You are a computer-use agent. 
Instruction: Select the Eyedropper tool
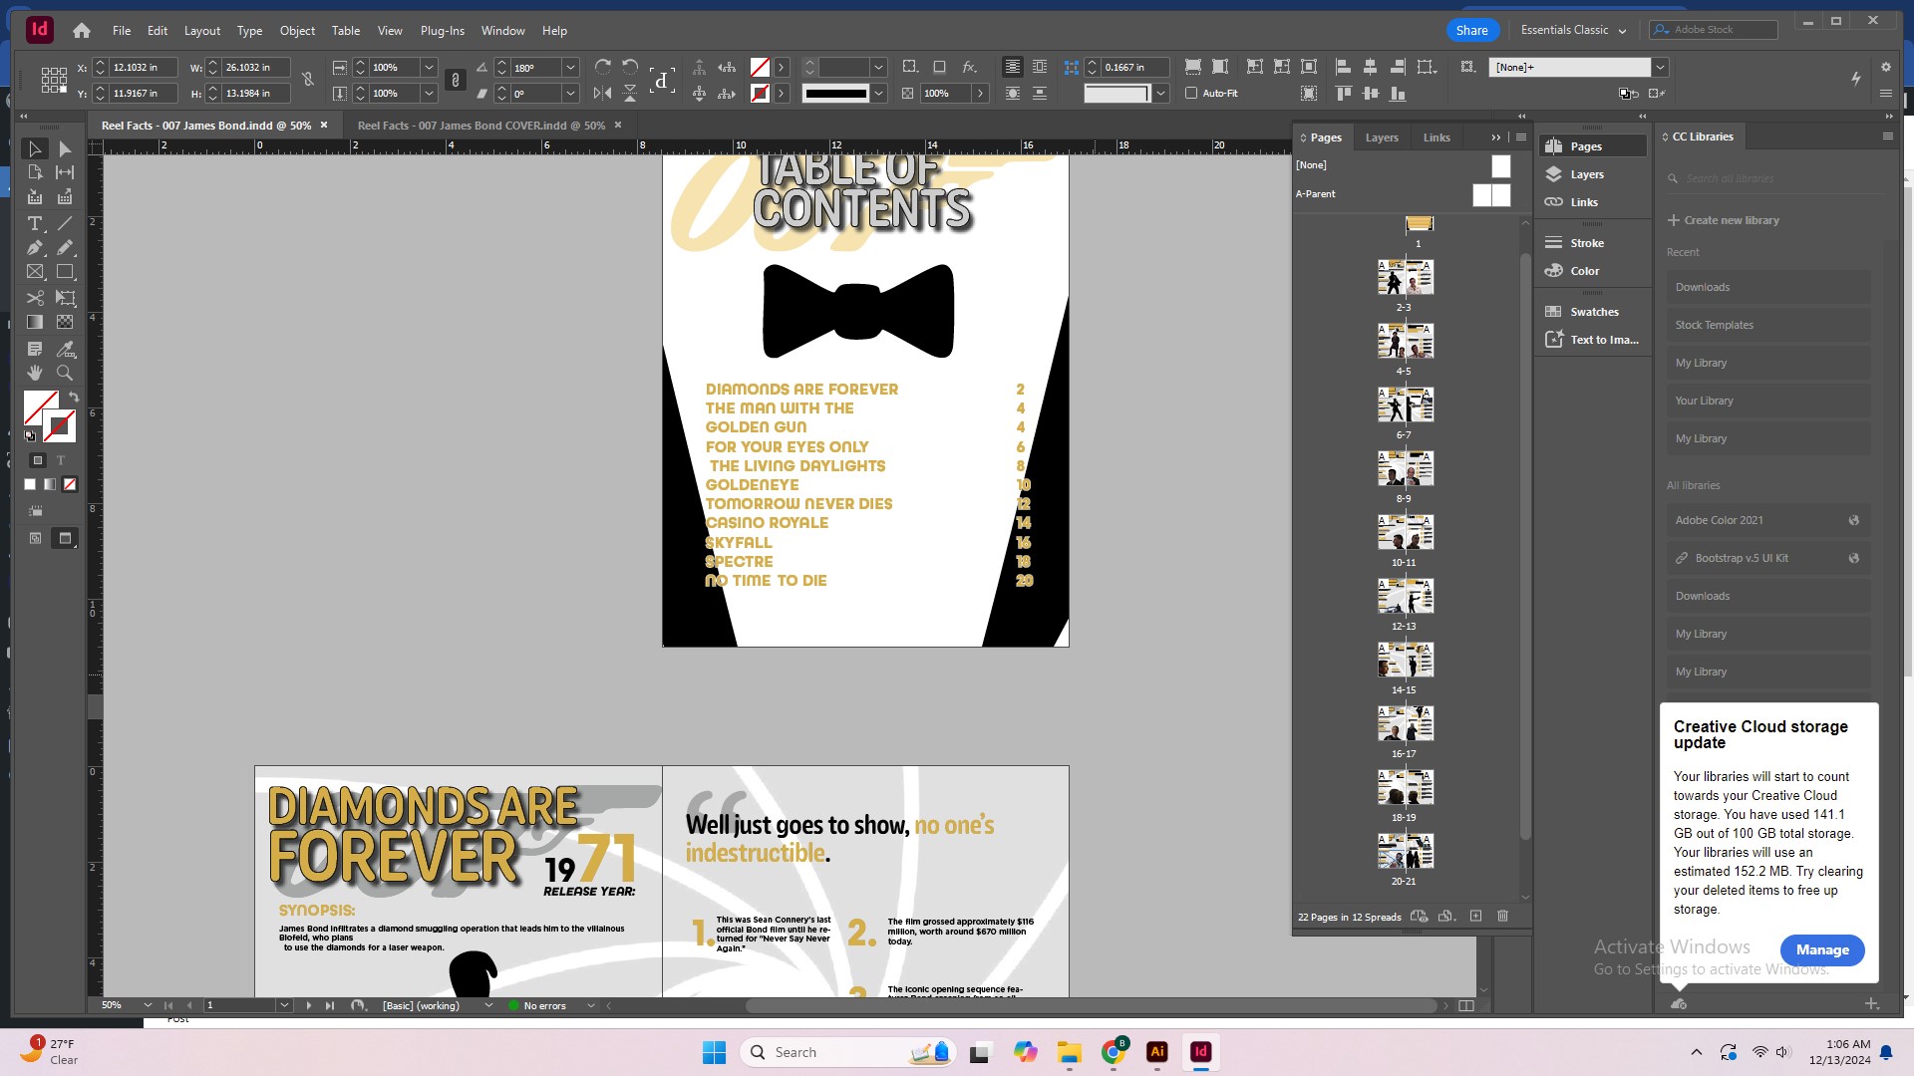(65, 349)
